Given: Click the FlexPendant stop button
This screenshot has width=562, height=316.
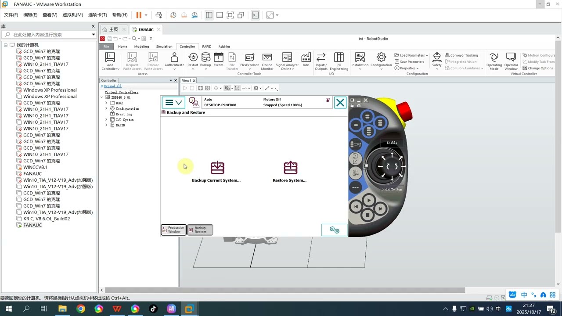Looking at the screenshot, I should (x=368, y=215).
